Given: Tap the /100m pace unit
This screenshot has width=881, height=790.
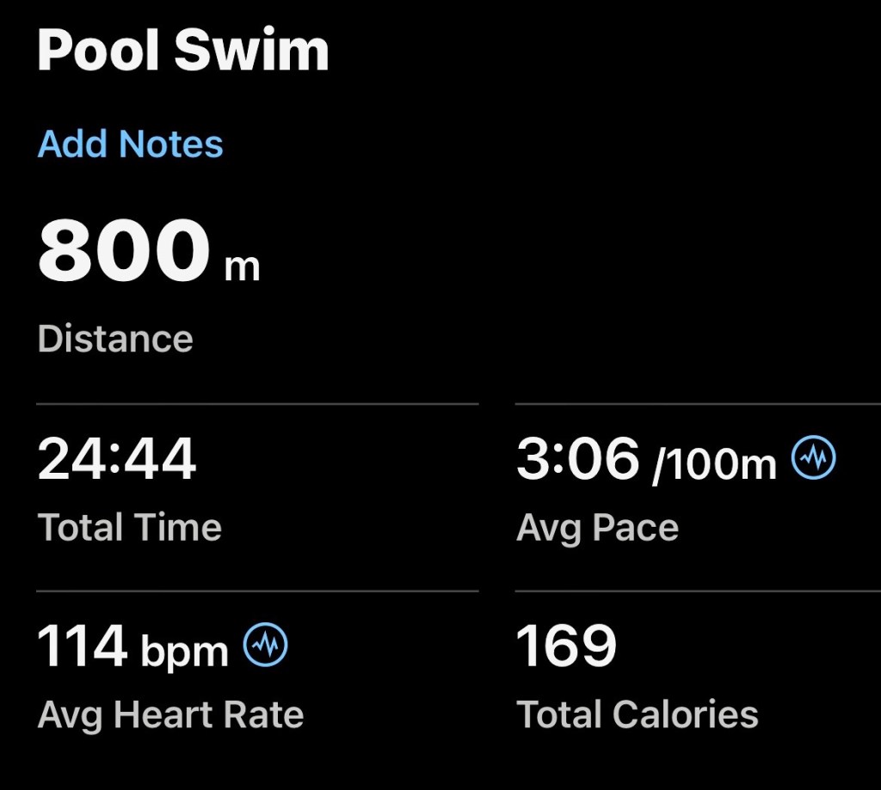Looking at the screenshot, I should pos(714,464).
